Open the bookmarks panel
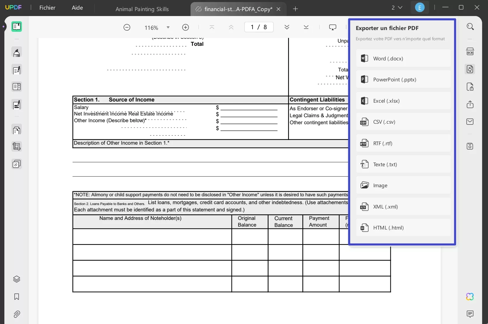The width and height of the screenshot is (488, 324). 17,297
